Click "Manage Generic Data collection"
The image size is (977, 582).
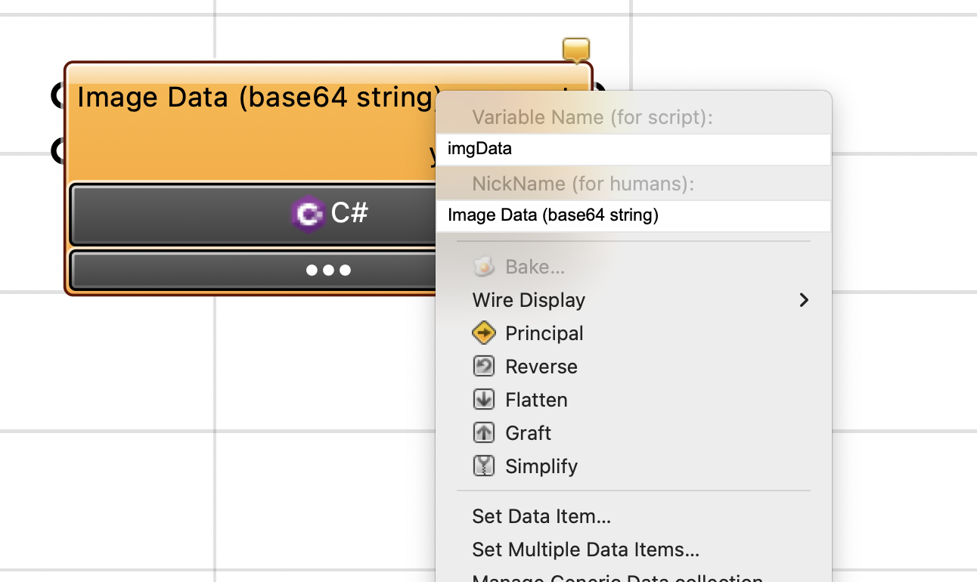pyautogui.click(x=616, y=578)
